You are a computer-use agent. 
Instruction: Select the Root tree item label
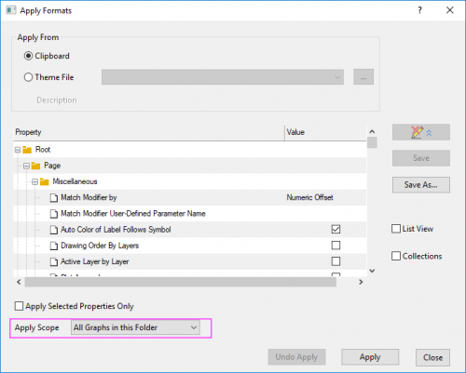tap(43, 150)
